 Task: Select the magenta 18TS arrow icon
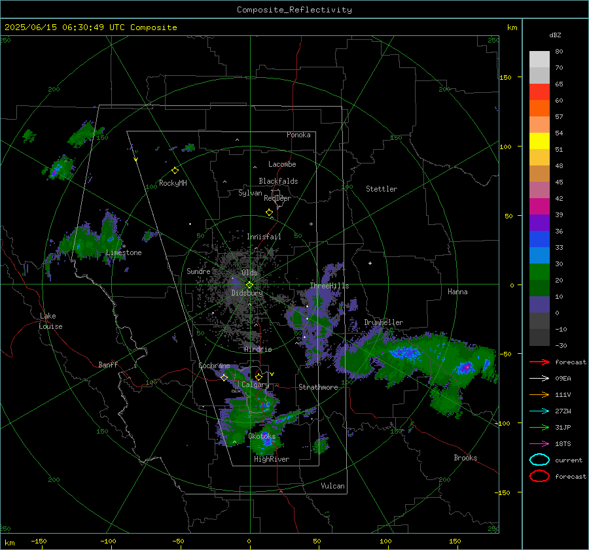(539, 444)
